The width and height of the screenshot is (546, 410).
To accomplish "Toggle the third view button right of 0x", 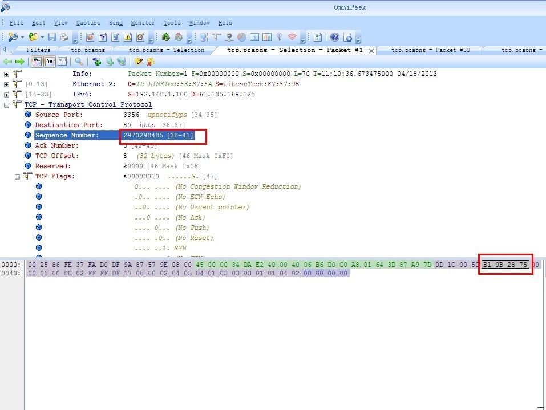I will click(62, 62).
